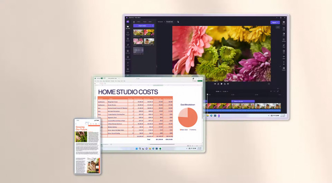Click the hands with plants photo on phone
Image resolution: width=332 pixels, height=183 pixels.
pyautogui.click(x=81, y=136)
